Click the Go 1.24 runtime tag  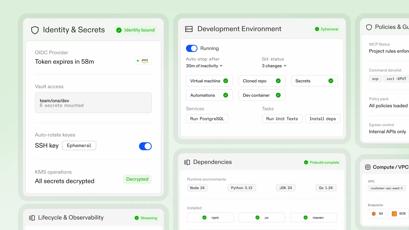[x=326, y=188]
